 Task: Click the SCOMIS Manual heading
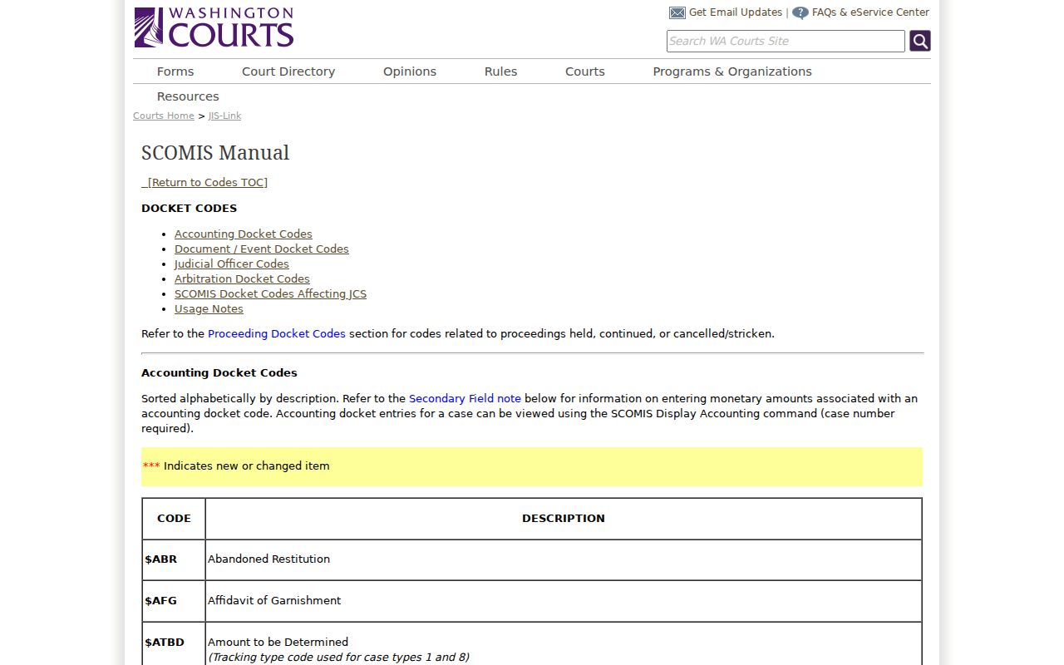(215, 153)
